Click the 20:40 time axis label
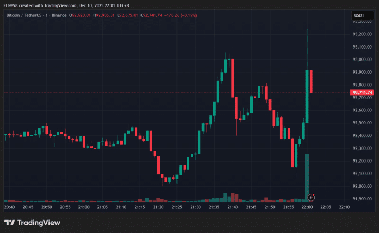Viewport: 379px width, 233px height. click(9, 207)
